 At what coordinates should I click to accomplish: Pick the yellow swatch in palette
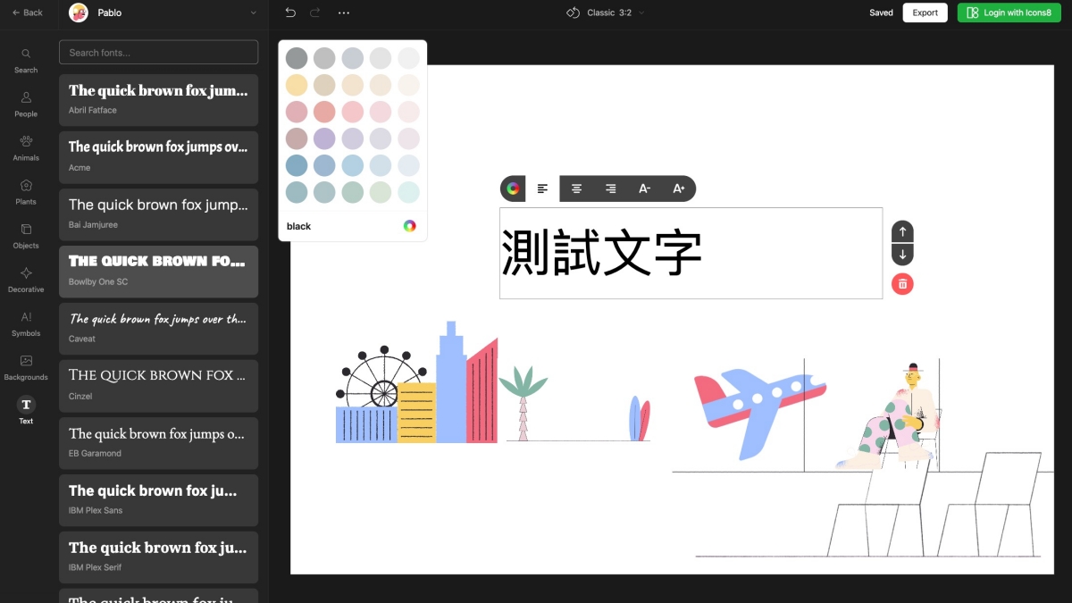coord(297,85)
